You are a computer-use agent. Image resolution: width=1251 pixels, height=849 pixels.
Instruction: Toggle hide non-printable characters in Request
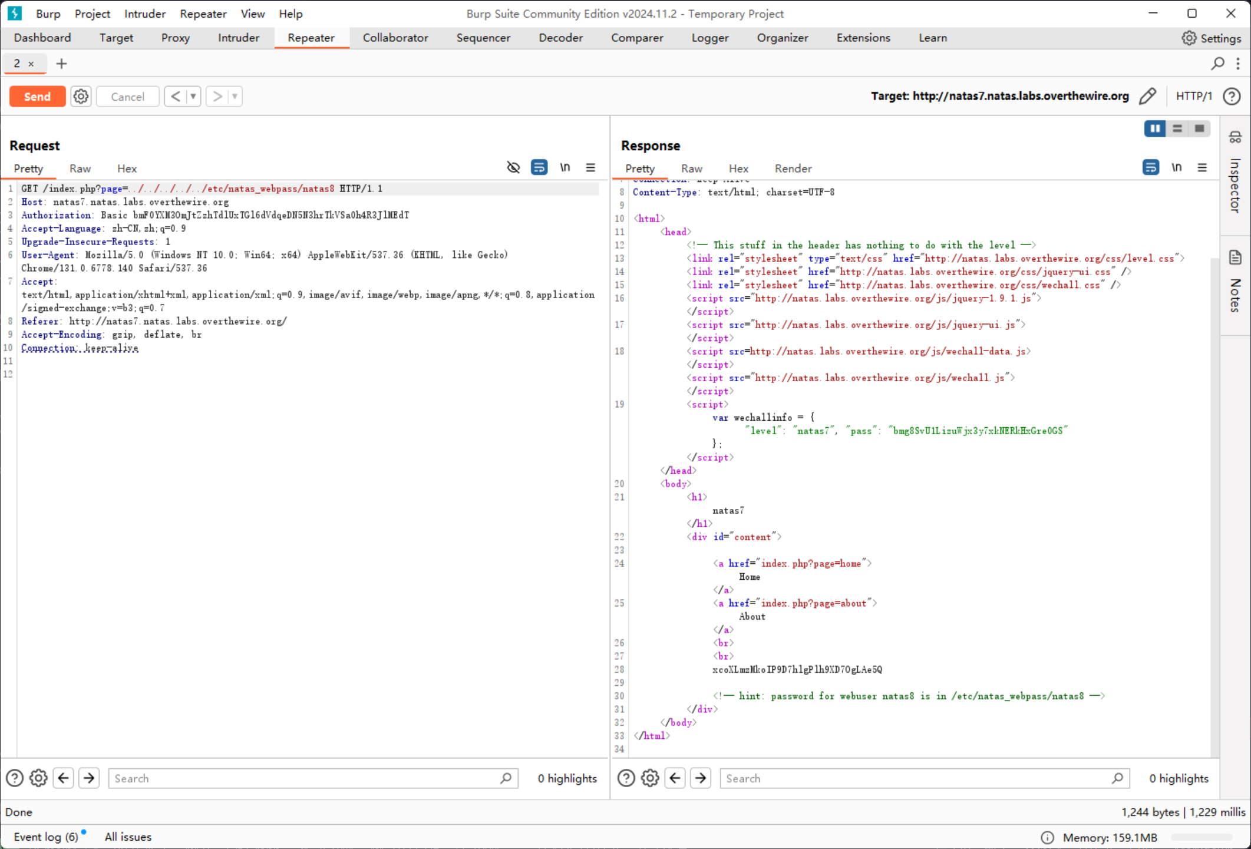point(513,168)
